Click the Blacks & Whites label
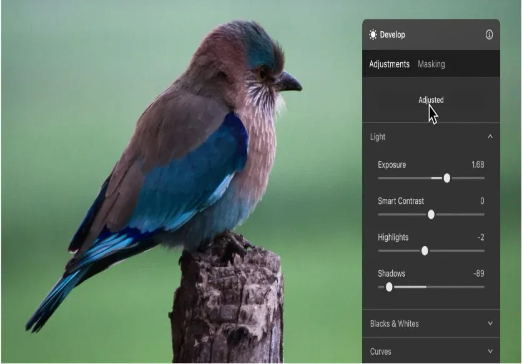Screen dimensions: 522x364 coord(394,323)
